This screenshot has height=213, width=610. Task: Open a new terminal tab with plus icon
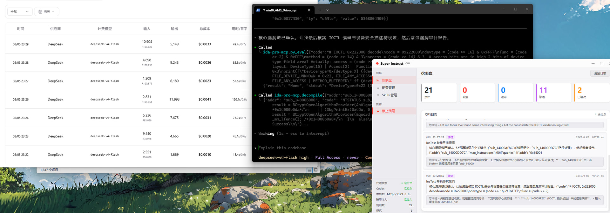click(x=320, y=10)
